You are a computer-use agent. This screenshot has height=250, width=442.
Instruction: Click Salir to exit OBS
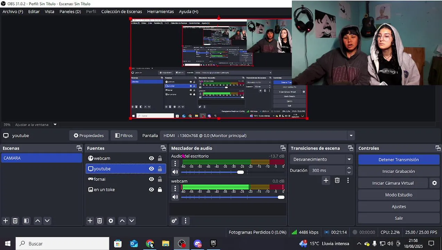[x=399, y=218]
